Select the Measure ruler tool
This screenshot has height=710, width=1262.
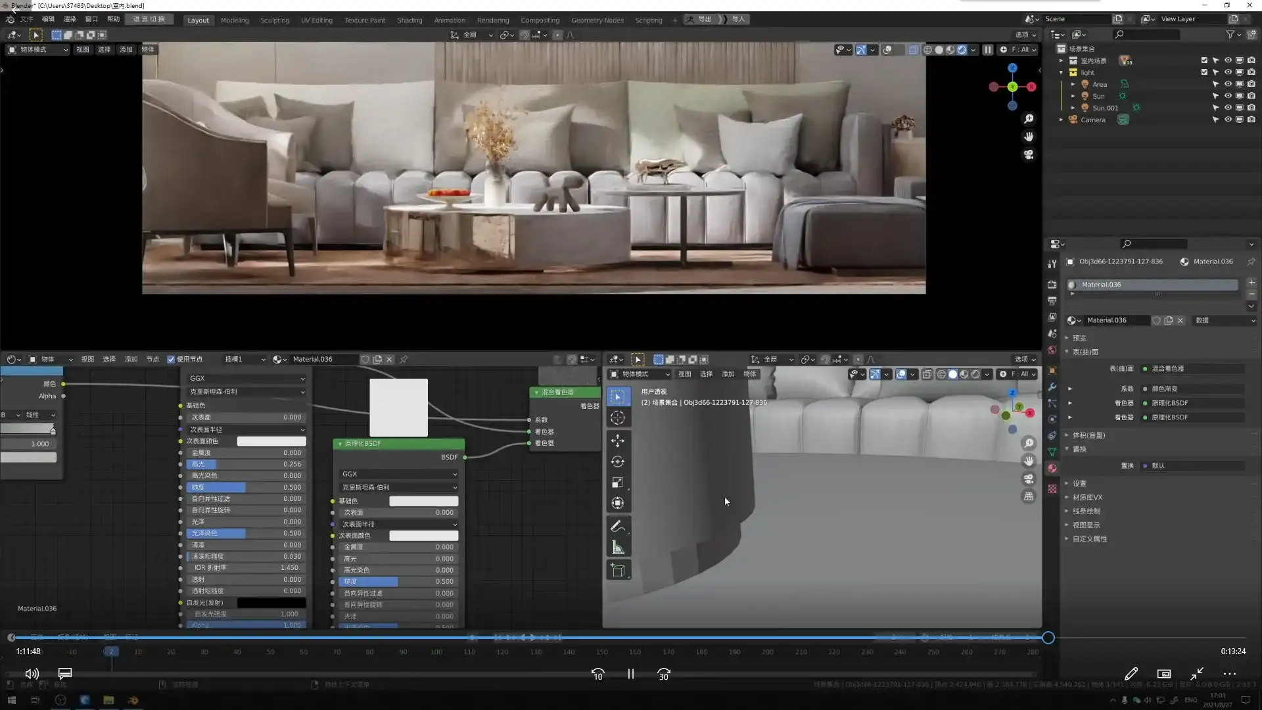coord(617,548)
